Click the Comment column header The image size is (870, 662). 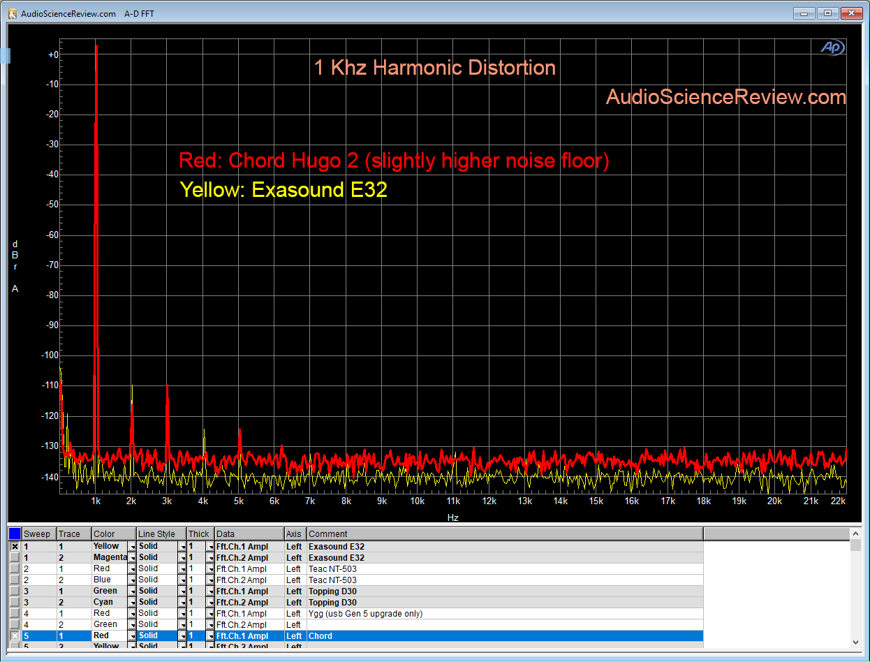[x=505, y=534]
